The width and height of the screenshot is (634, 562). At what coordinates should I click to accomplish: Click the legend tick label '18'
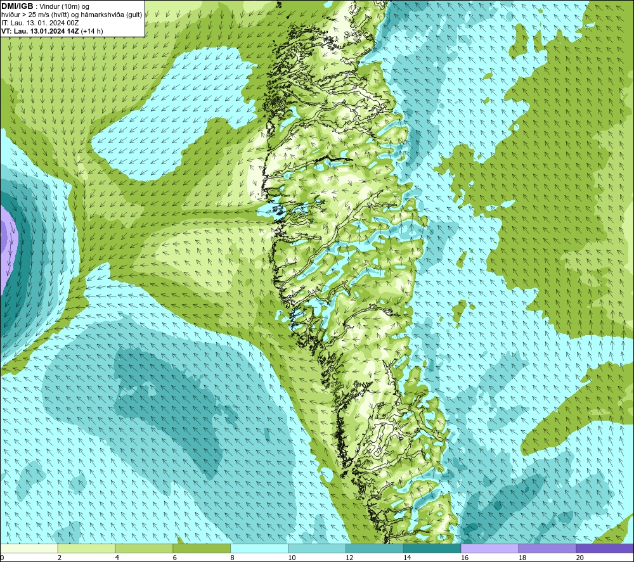point(522,558)
